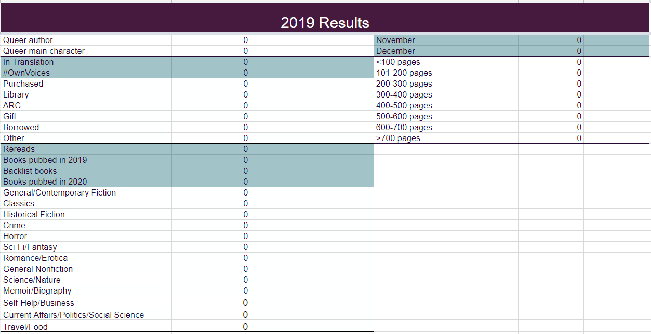This screenshot has width=651, height=334.
Task: Click the "ARC" label cell
Action: pos(86,105)
